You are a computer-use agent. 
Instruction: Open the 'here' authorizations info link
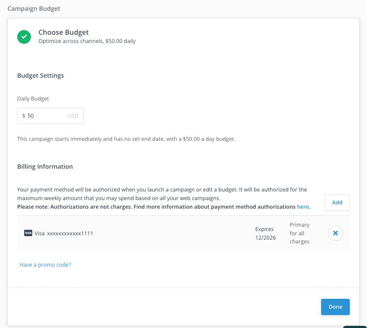click(303, 207)
